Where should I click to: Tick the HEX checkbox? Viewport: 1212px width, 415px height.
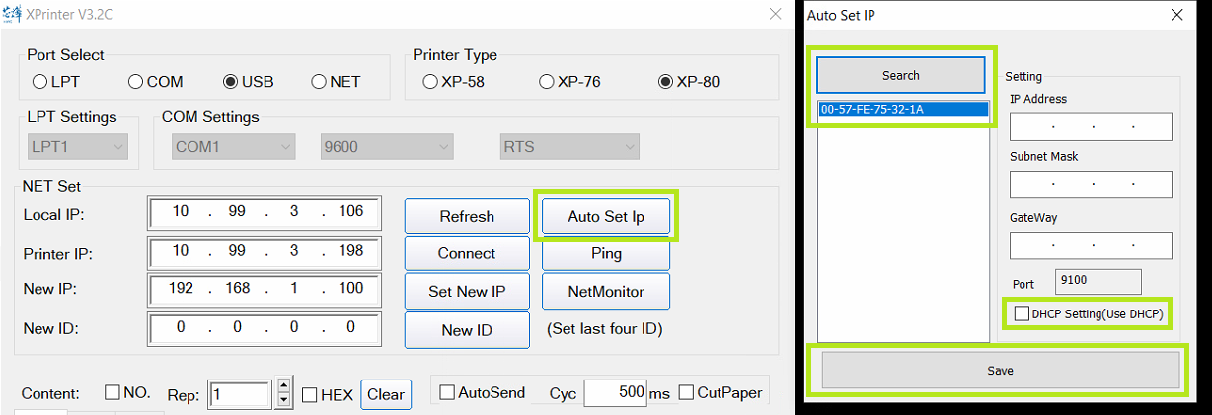[x=309, y=395]
